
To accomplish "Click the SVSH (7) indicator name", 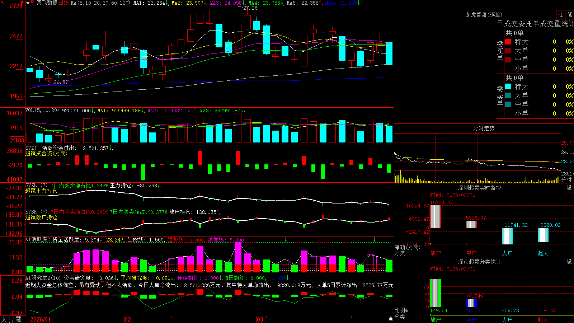I will [36, 212].
